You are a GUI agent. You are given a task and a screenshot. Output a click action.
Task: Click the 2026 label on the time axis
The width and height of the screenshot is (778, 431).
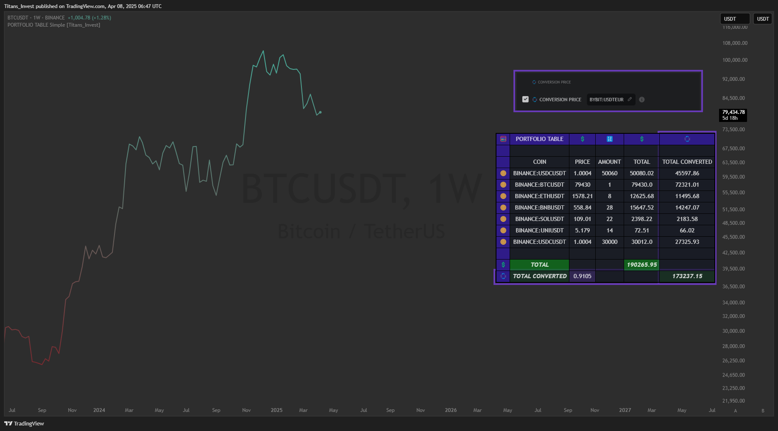[451, 410]
